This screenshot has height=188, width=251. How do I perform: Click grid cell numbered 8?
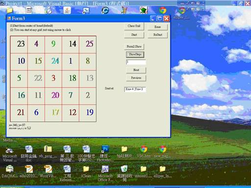[x=88, y=62]
